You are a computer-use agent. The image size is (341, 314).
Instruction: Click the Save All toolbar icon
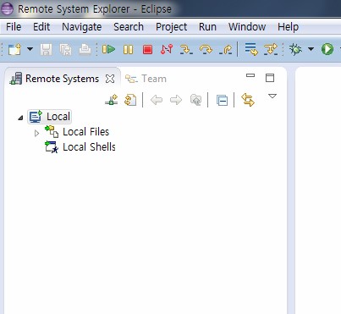[x=65, y=50]
